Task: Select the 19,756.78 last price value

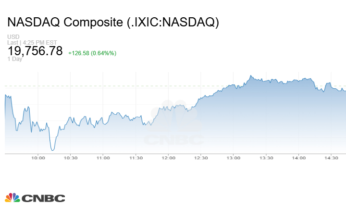Action: [x=35, y=51]
